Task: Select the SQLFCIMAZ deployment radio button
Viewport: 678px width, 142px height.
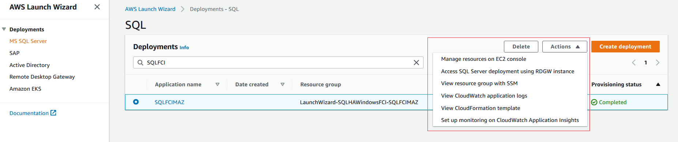Action: (136, 102)
